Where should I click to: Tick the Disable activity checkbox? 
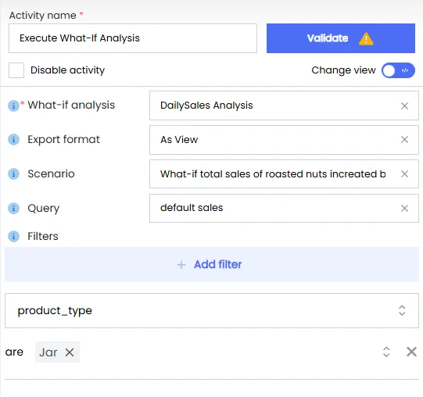pos(16,70)
